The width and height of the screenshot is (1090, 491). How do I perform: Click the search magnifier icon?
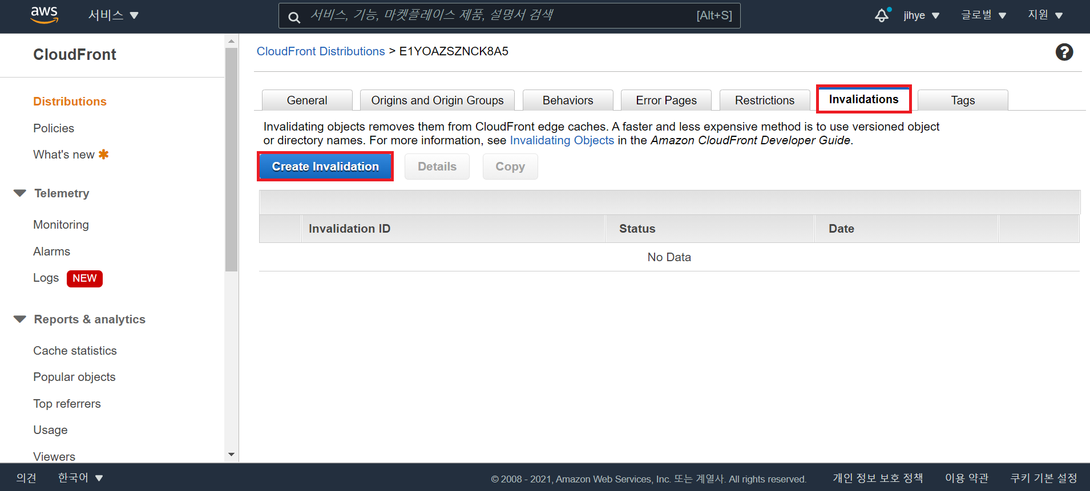pos(294,17)
